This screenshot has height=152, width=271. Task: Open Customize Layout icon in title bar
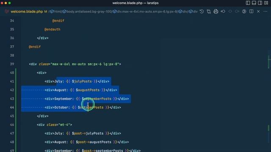tap(266, 3)
